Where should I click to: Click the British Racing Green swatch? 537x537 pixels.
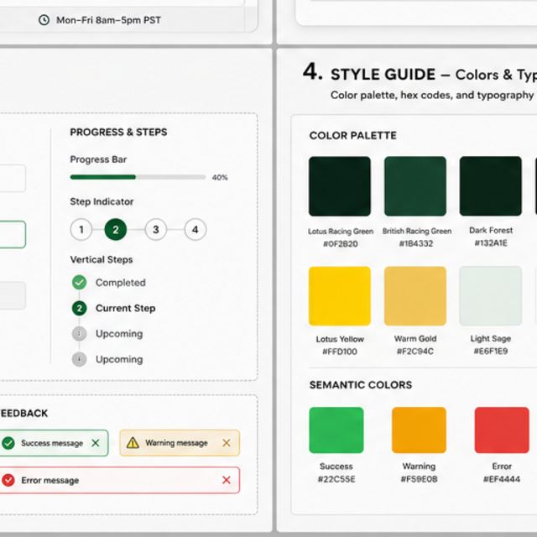click(x=415, y=186)
